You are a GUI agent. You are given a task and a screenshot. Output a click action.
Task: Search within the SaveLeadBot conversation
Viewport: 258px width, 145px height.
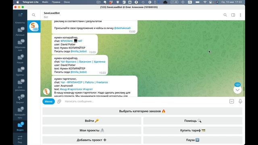tap(225, 15)
